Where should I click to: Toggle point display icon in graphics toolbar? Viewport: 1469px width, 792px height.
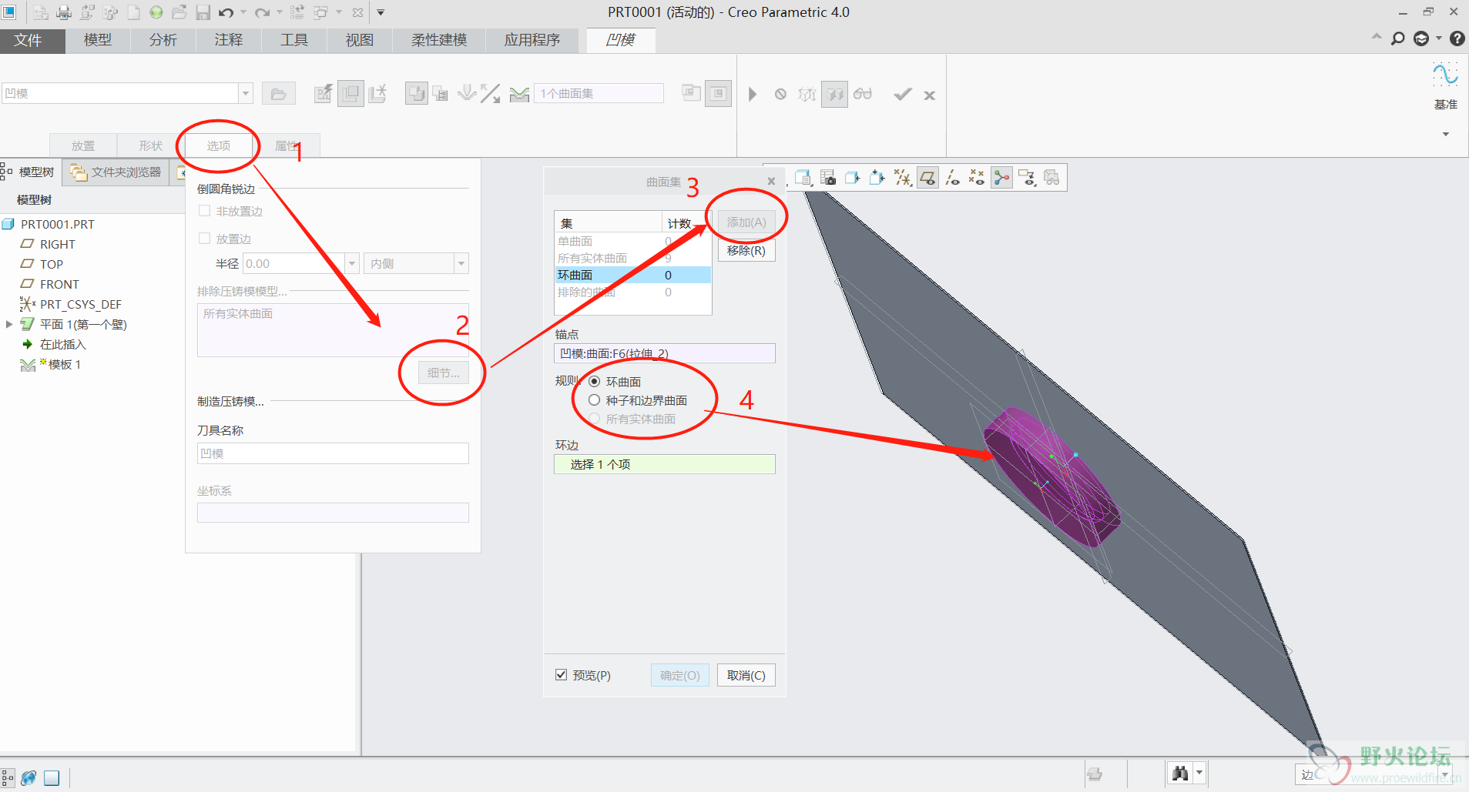[x=977, y=178]
